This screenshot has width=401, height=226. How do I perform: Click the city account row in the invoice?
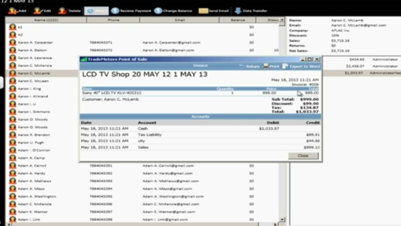(200, 141)
